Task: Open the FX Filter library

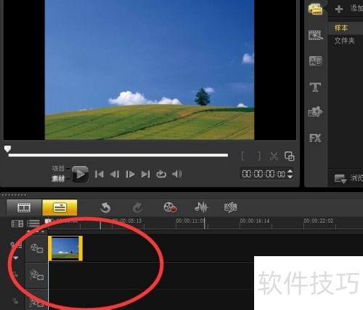Action: (x=315, y=138)
